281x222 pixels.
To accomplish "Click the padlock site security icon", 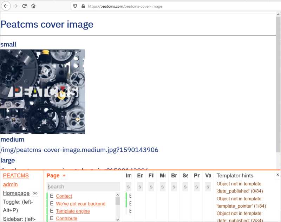I will pyautogui.click(x=83, y=6).
